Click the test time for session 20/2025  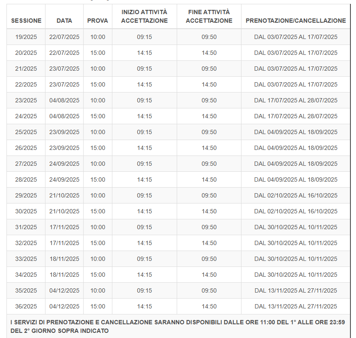98,53
